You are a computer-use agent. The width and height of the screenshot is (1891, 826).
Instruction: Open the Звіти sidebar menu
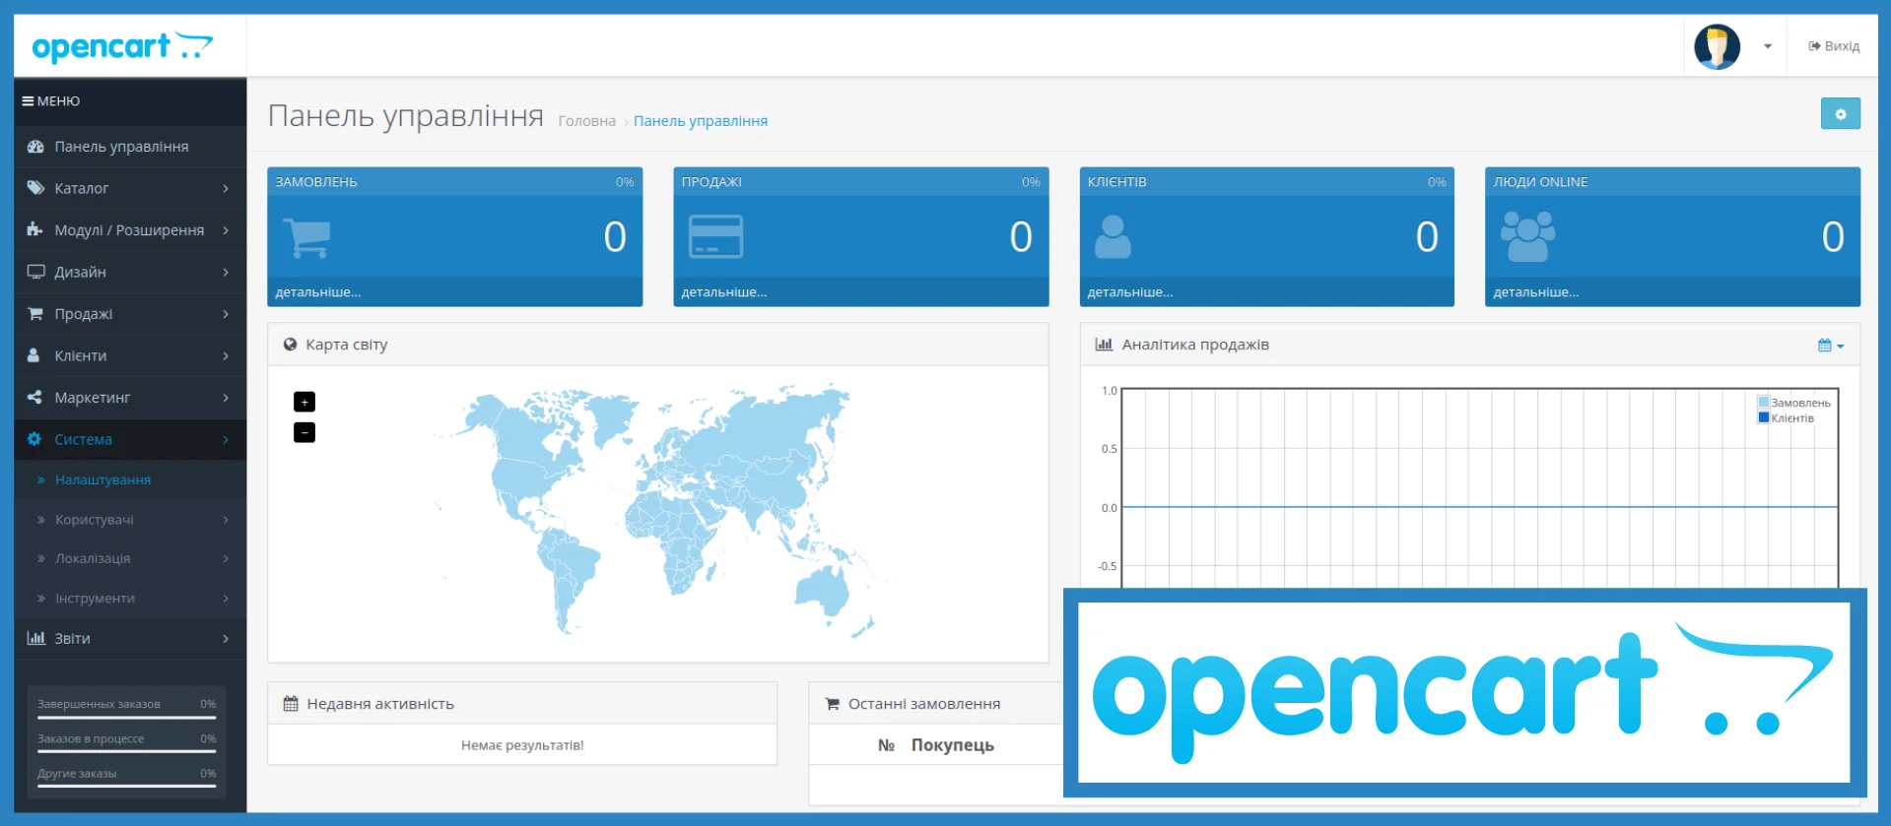130,638
